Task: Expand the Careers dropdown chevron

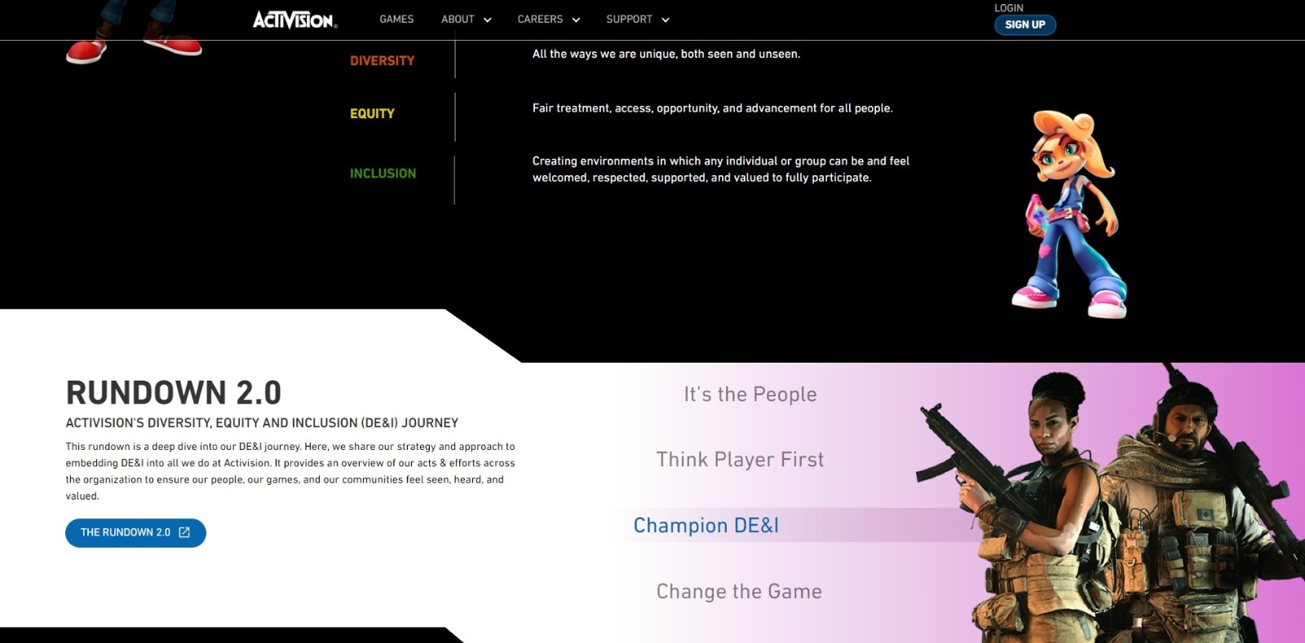Action: (x=576, y=20)
